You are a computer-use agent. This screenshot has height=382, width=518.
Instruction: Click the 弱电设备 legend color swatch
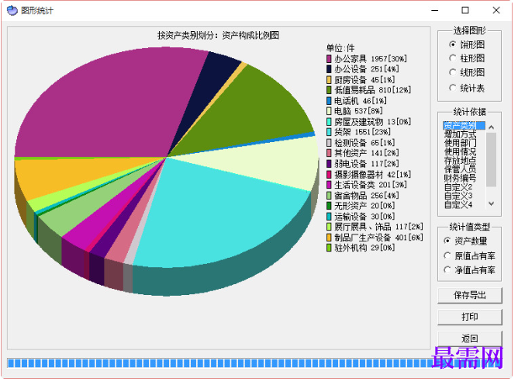click(329, 164)
